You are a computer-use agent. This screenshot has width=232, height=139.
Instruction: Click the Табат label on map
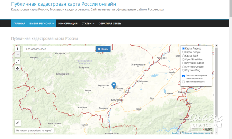click(139, 109)
